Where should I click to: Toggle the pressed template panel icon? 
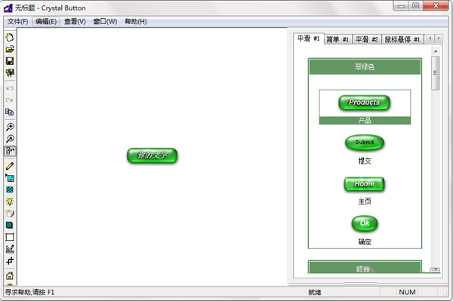coord(10,151)
